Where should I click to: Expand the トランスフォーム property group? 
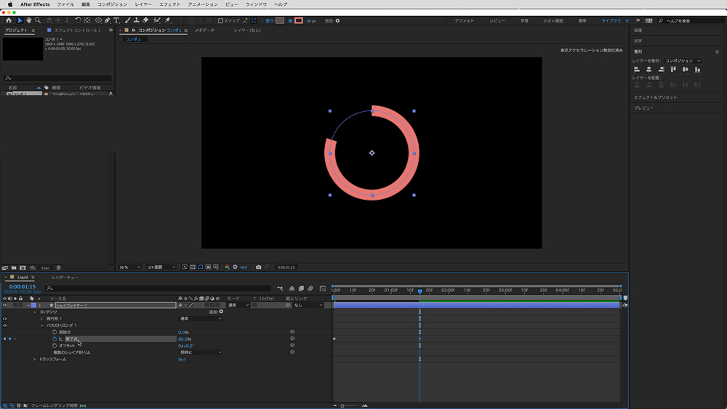[x=34, y=360]
